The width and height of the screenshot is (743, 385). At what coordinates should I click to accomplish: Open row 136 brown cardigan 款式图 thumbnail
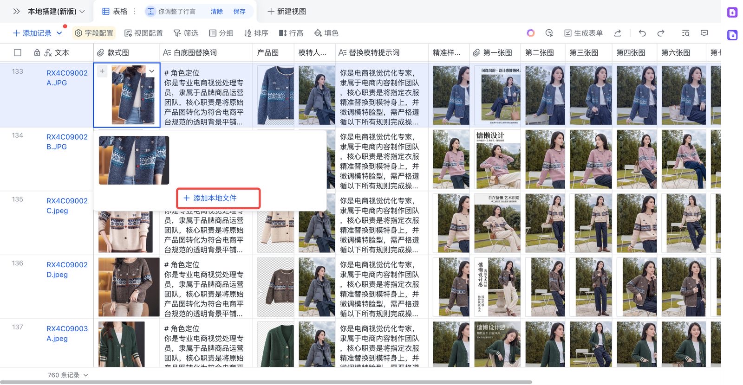click(x=129, y=287)
